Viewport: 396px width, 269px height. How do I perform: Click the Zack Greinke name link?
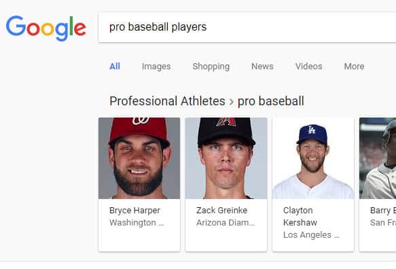click(221, 211)
